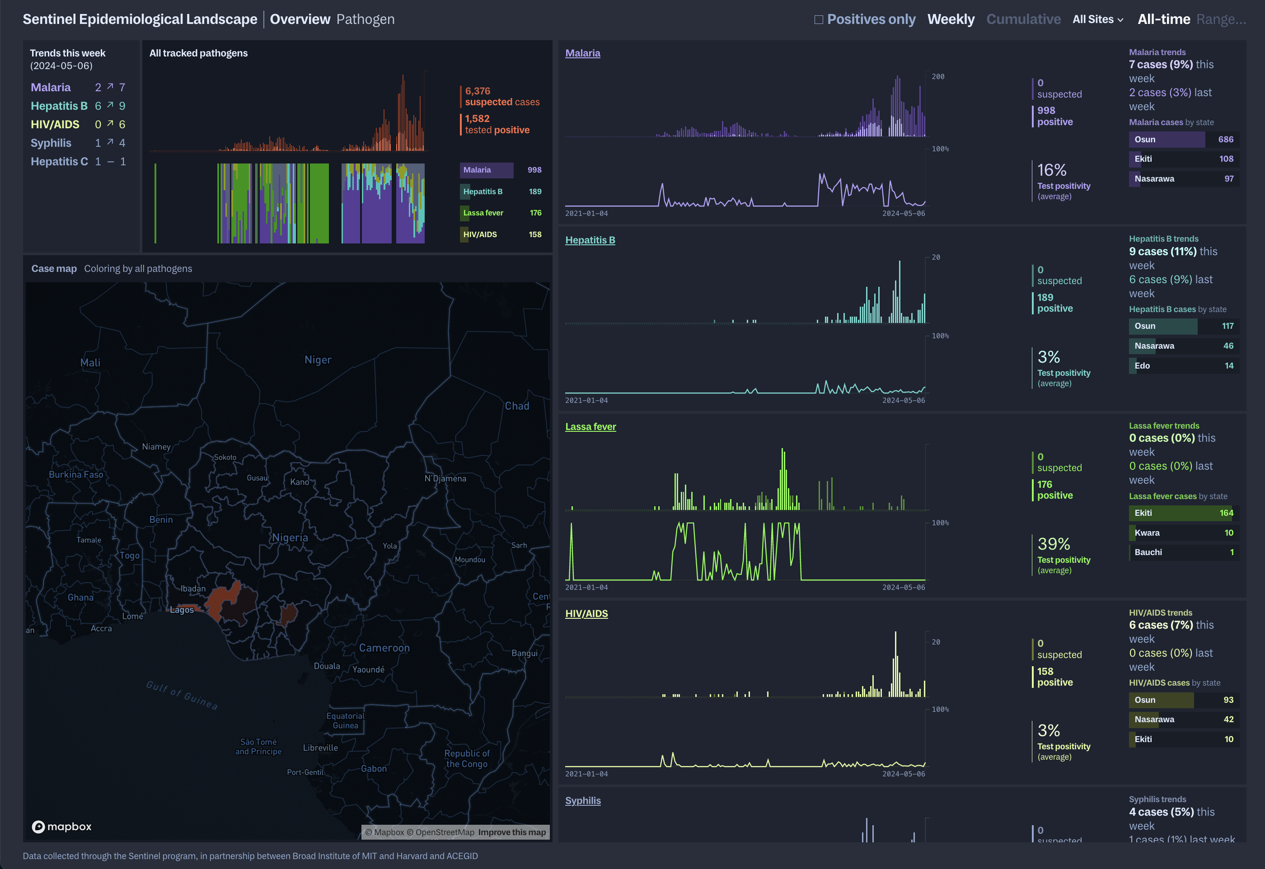Screen dimensions: 1265x869
Task: Switch to Cumulative view
Action: click(x=1023, y=19)
